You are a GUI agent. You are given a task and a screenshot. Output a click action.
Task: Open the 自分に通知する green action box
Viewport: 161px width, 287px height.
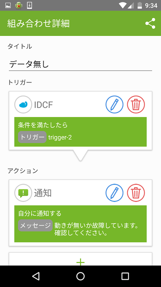pos(80,224)
